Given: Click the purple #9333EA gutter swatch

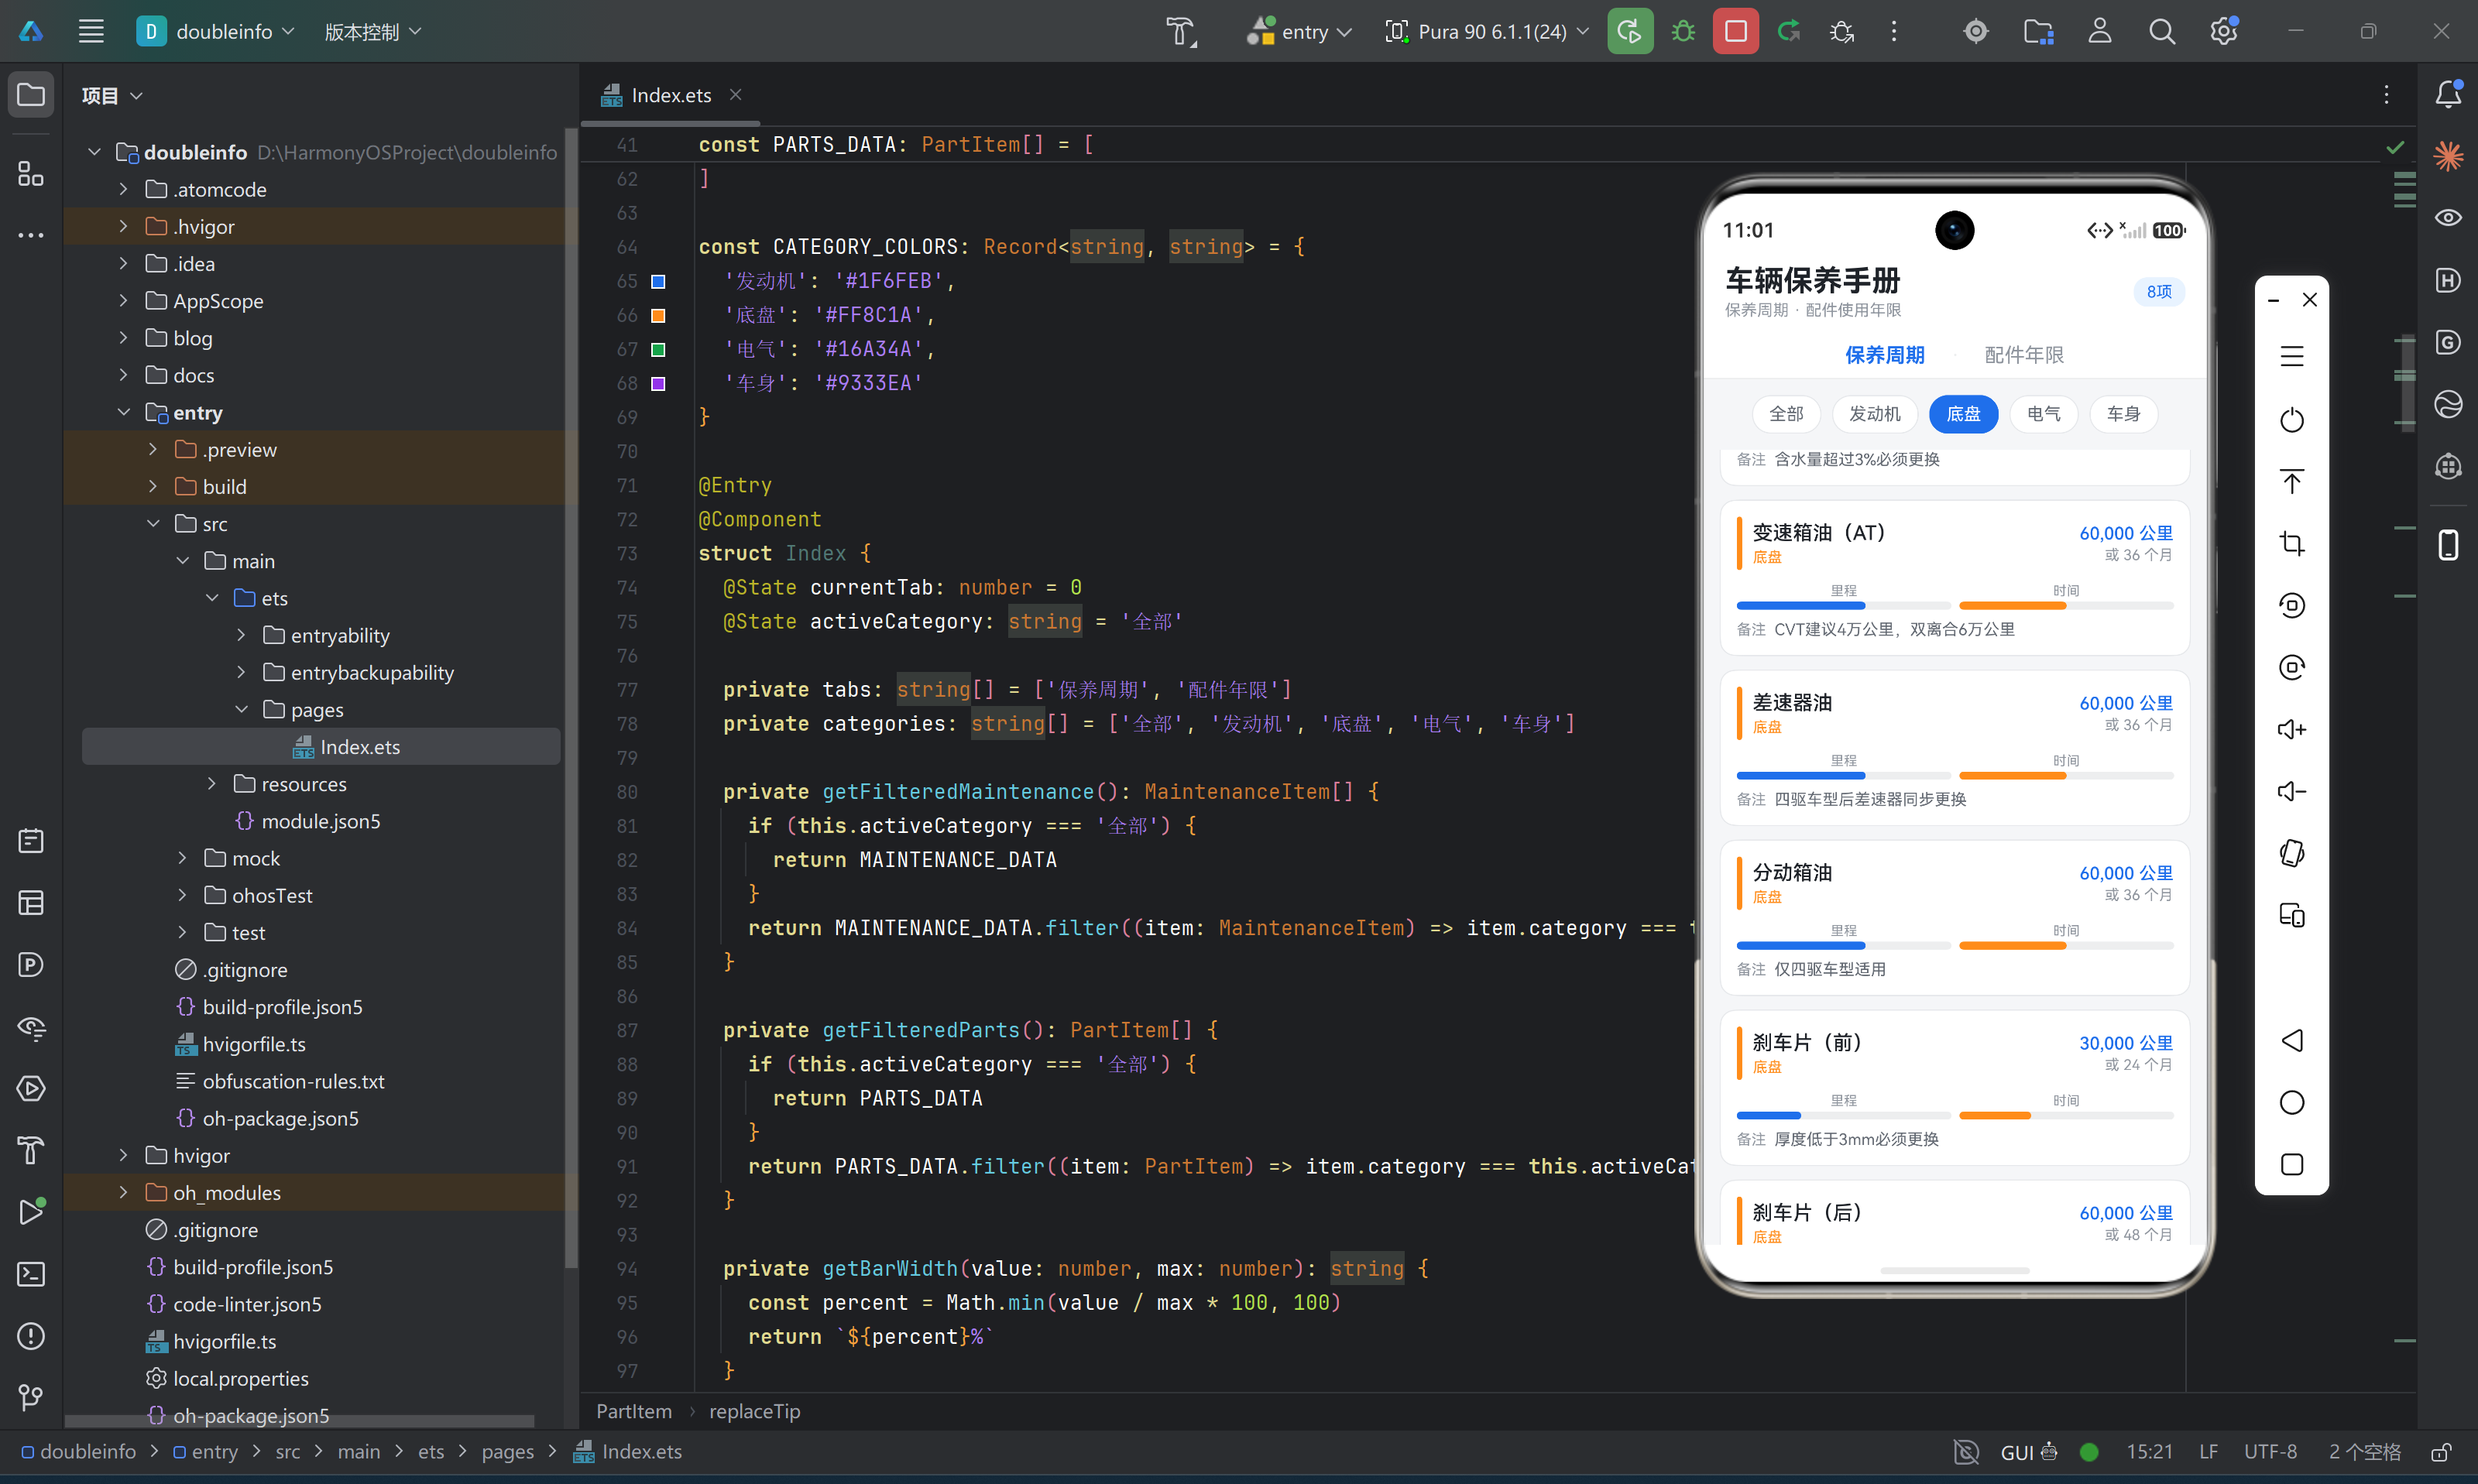Looking at the screenshot, I should coord(658,383).
